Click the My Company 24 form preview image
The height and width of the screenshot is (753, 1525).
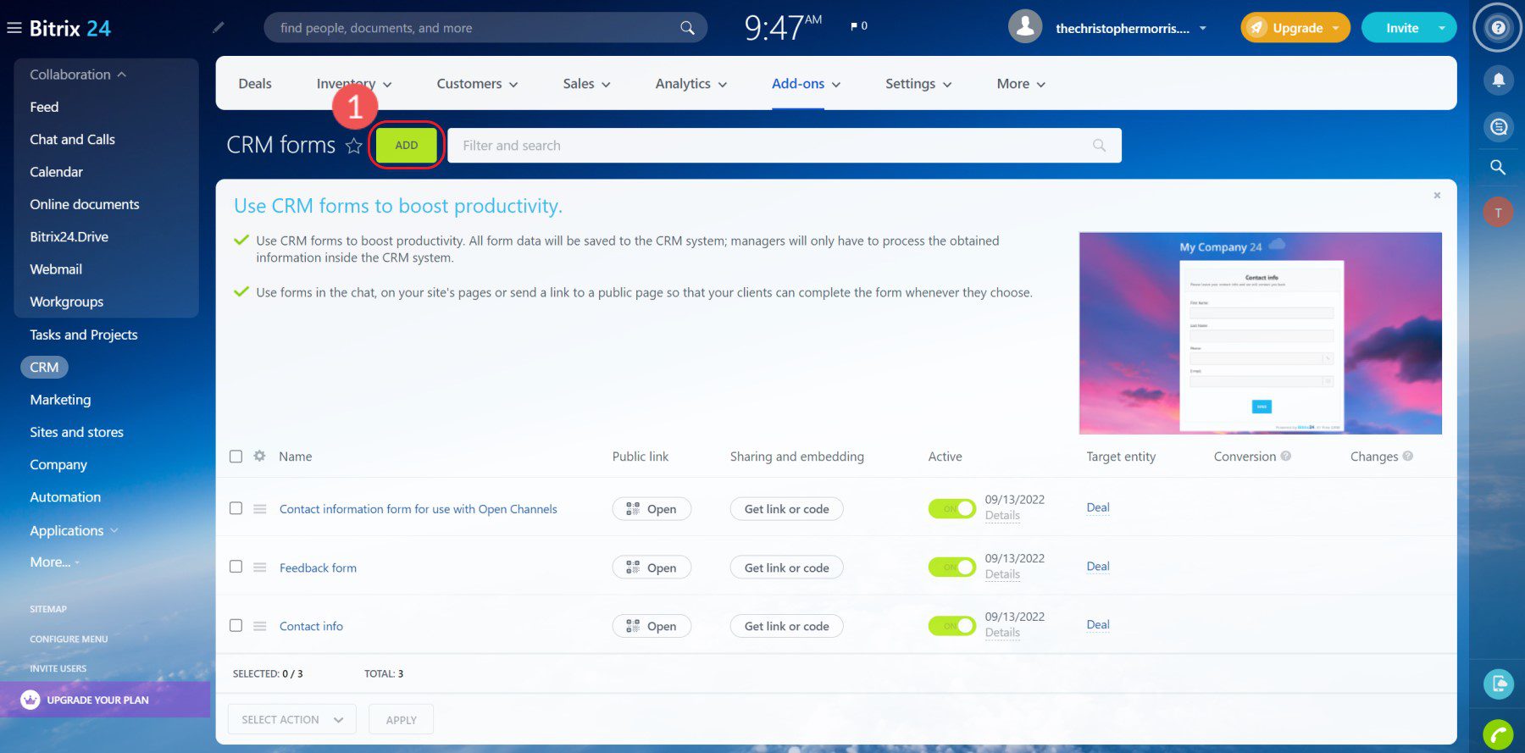coord(1260,333)
